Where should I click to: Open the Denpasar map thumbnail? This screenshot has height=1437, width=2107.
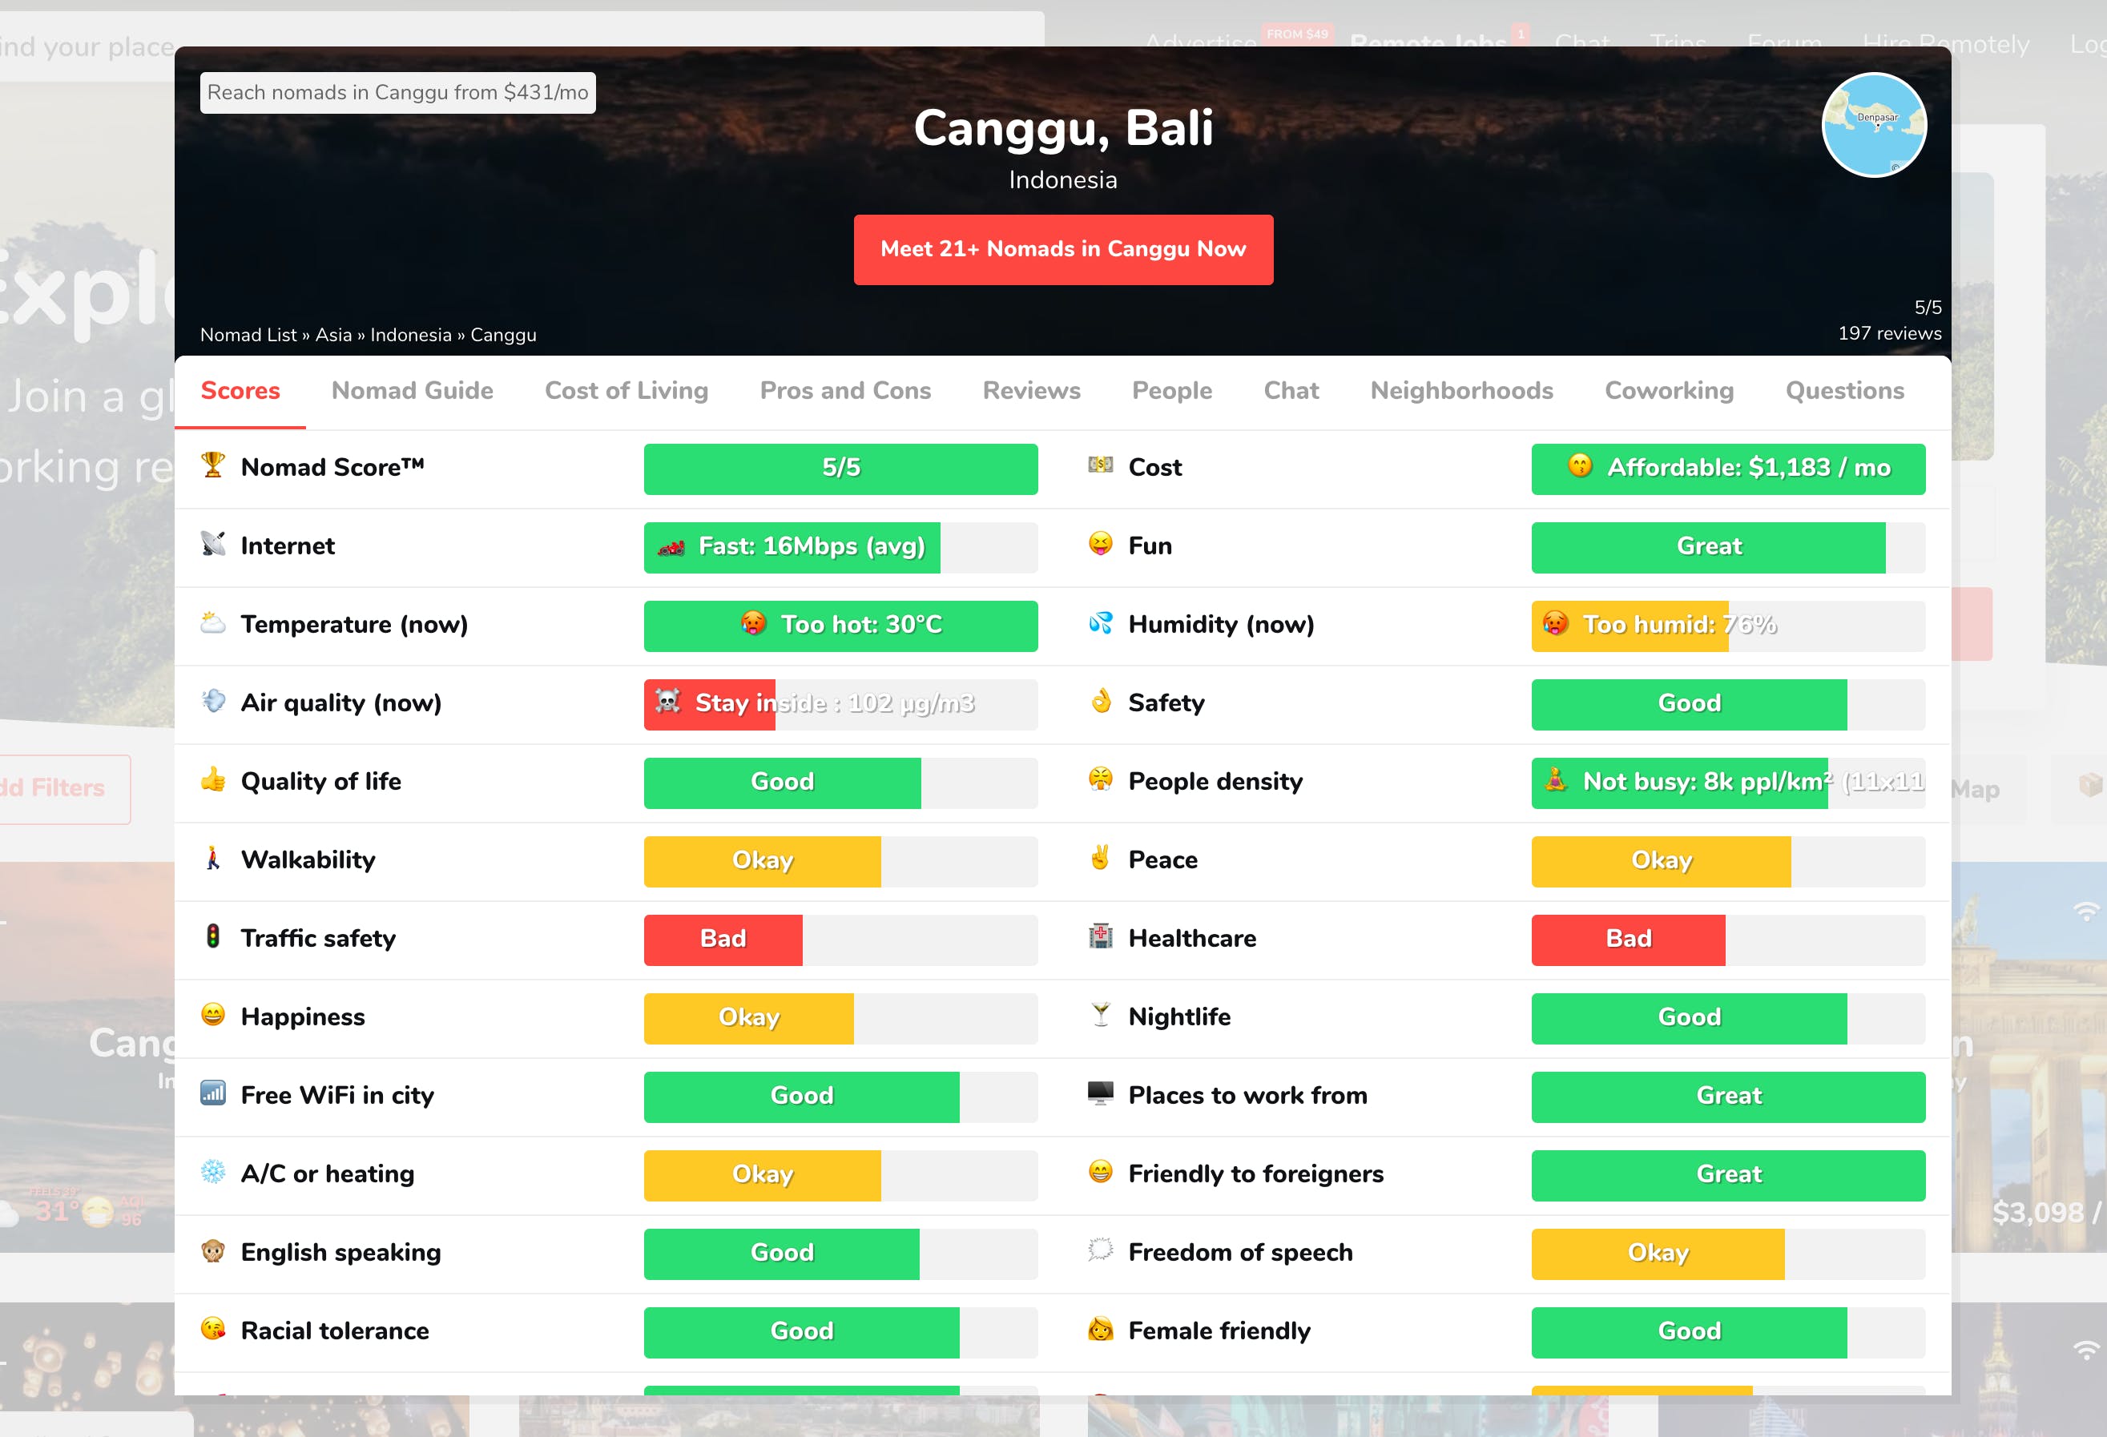pos(1874,125)
